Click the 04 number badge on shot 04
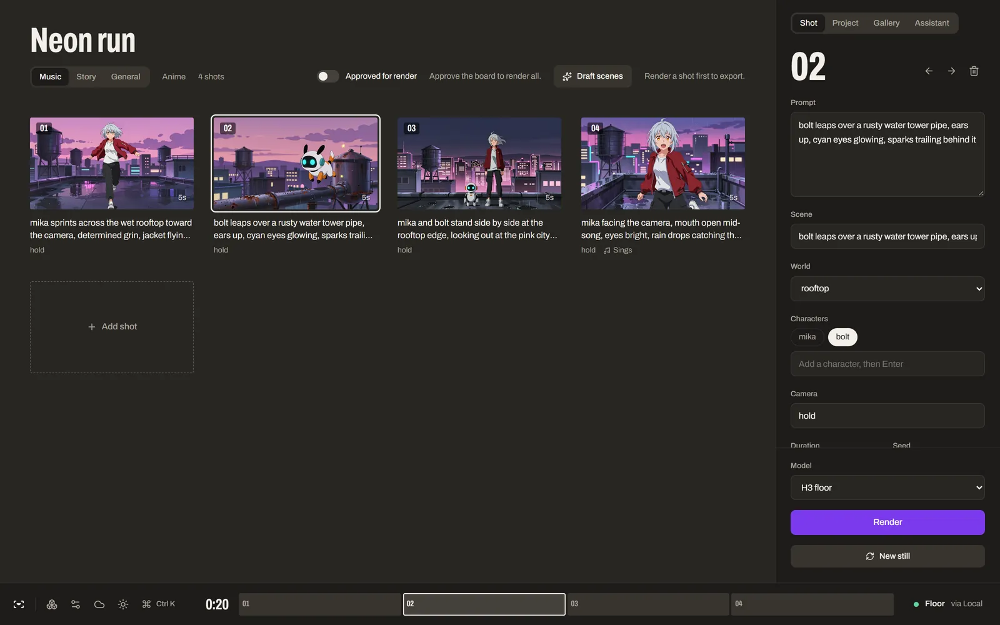The height and width of the screenshot is (625, 1000). 595,128
